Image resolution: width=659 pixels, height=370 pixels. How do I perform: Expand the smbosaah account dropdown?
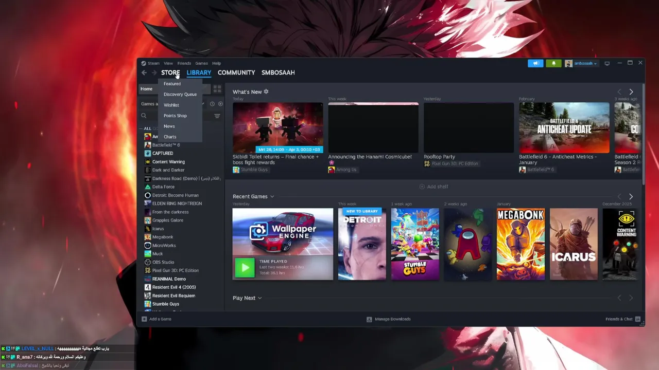[x=595, y=63]
